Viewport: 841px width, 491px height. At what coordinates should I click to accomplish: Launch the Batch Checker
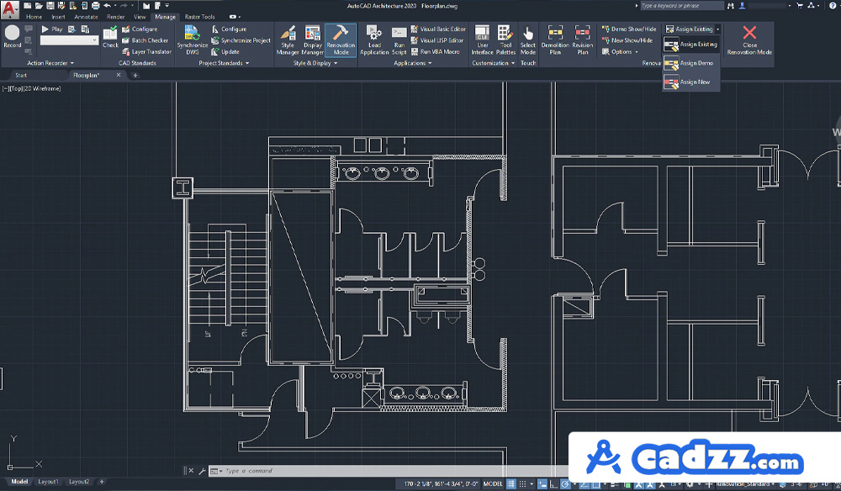(x=145, y=40)
